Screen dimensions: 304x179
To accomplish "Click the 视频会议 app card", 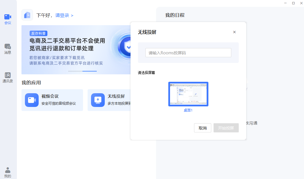I will (52, 100).
